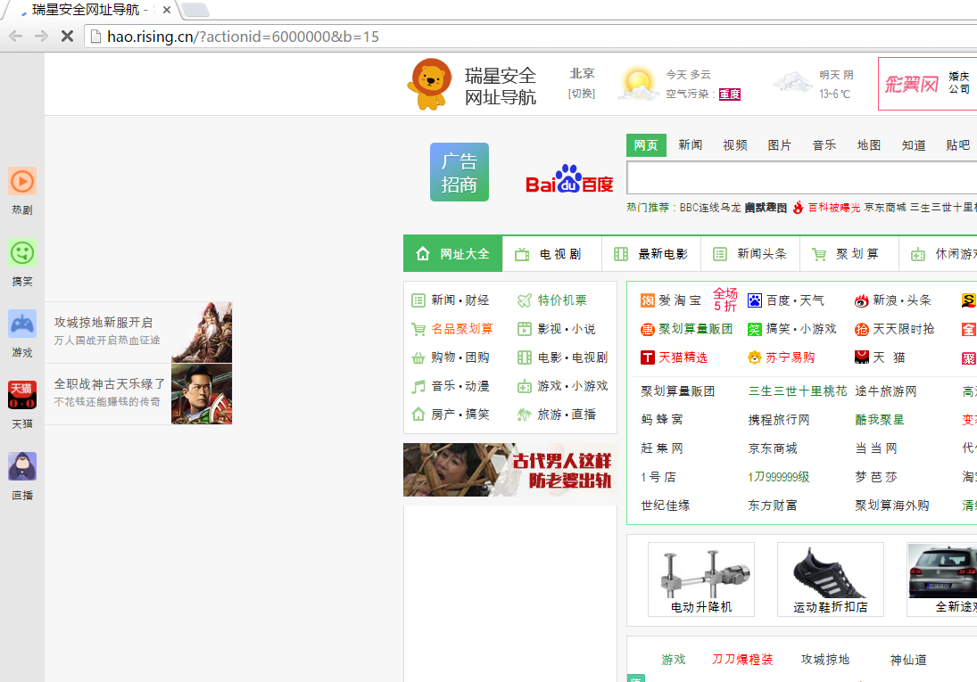Screen dimensions: 977x682
Task: Click the 天猫 cat icon
Action: [x=862, y=357]
